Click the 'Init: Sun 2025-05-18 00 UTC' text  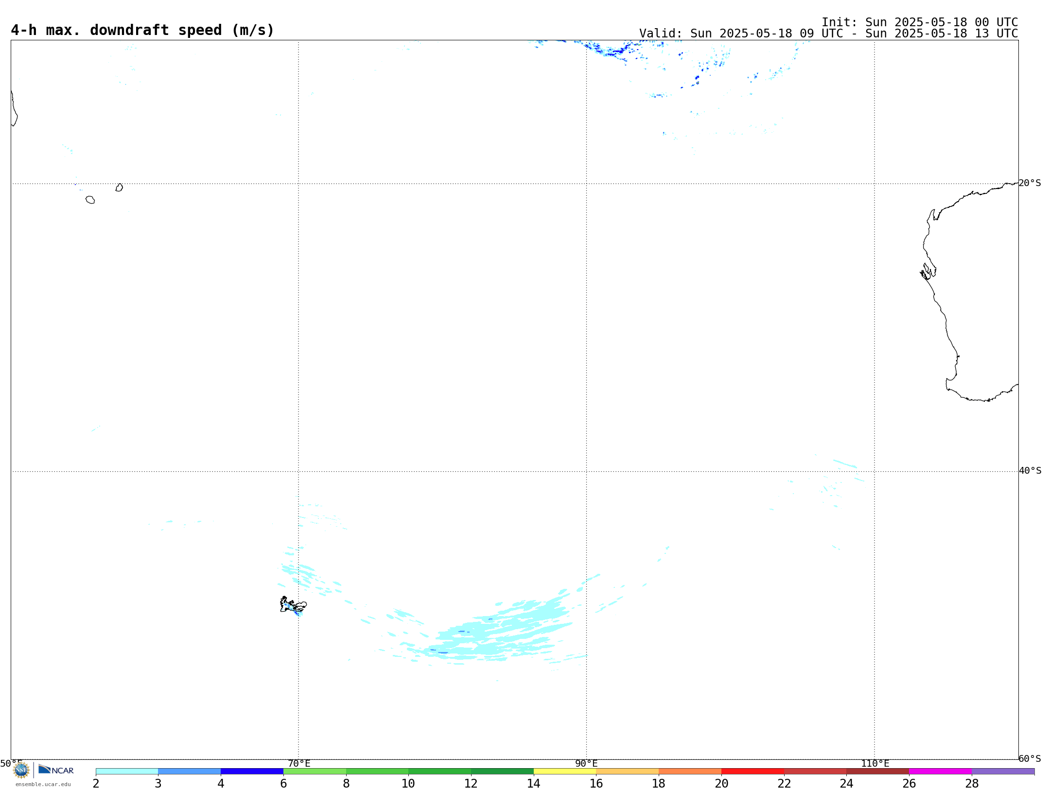tap(920, 22)
